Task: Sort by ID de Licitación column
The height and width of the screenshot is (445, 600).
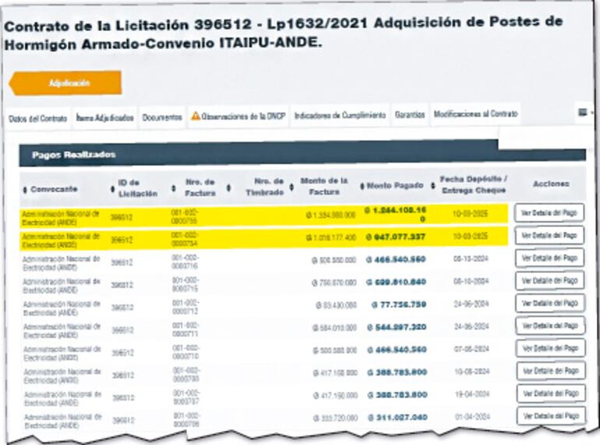Action: click(112, 189)
